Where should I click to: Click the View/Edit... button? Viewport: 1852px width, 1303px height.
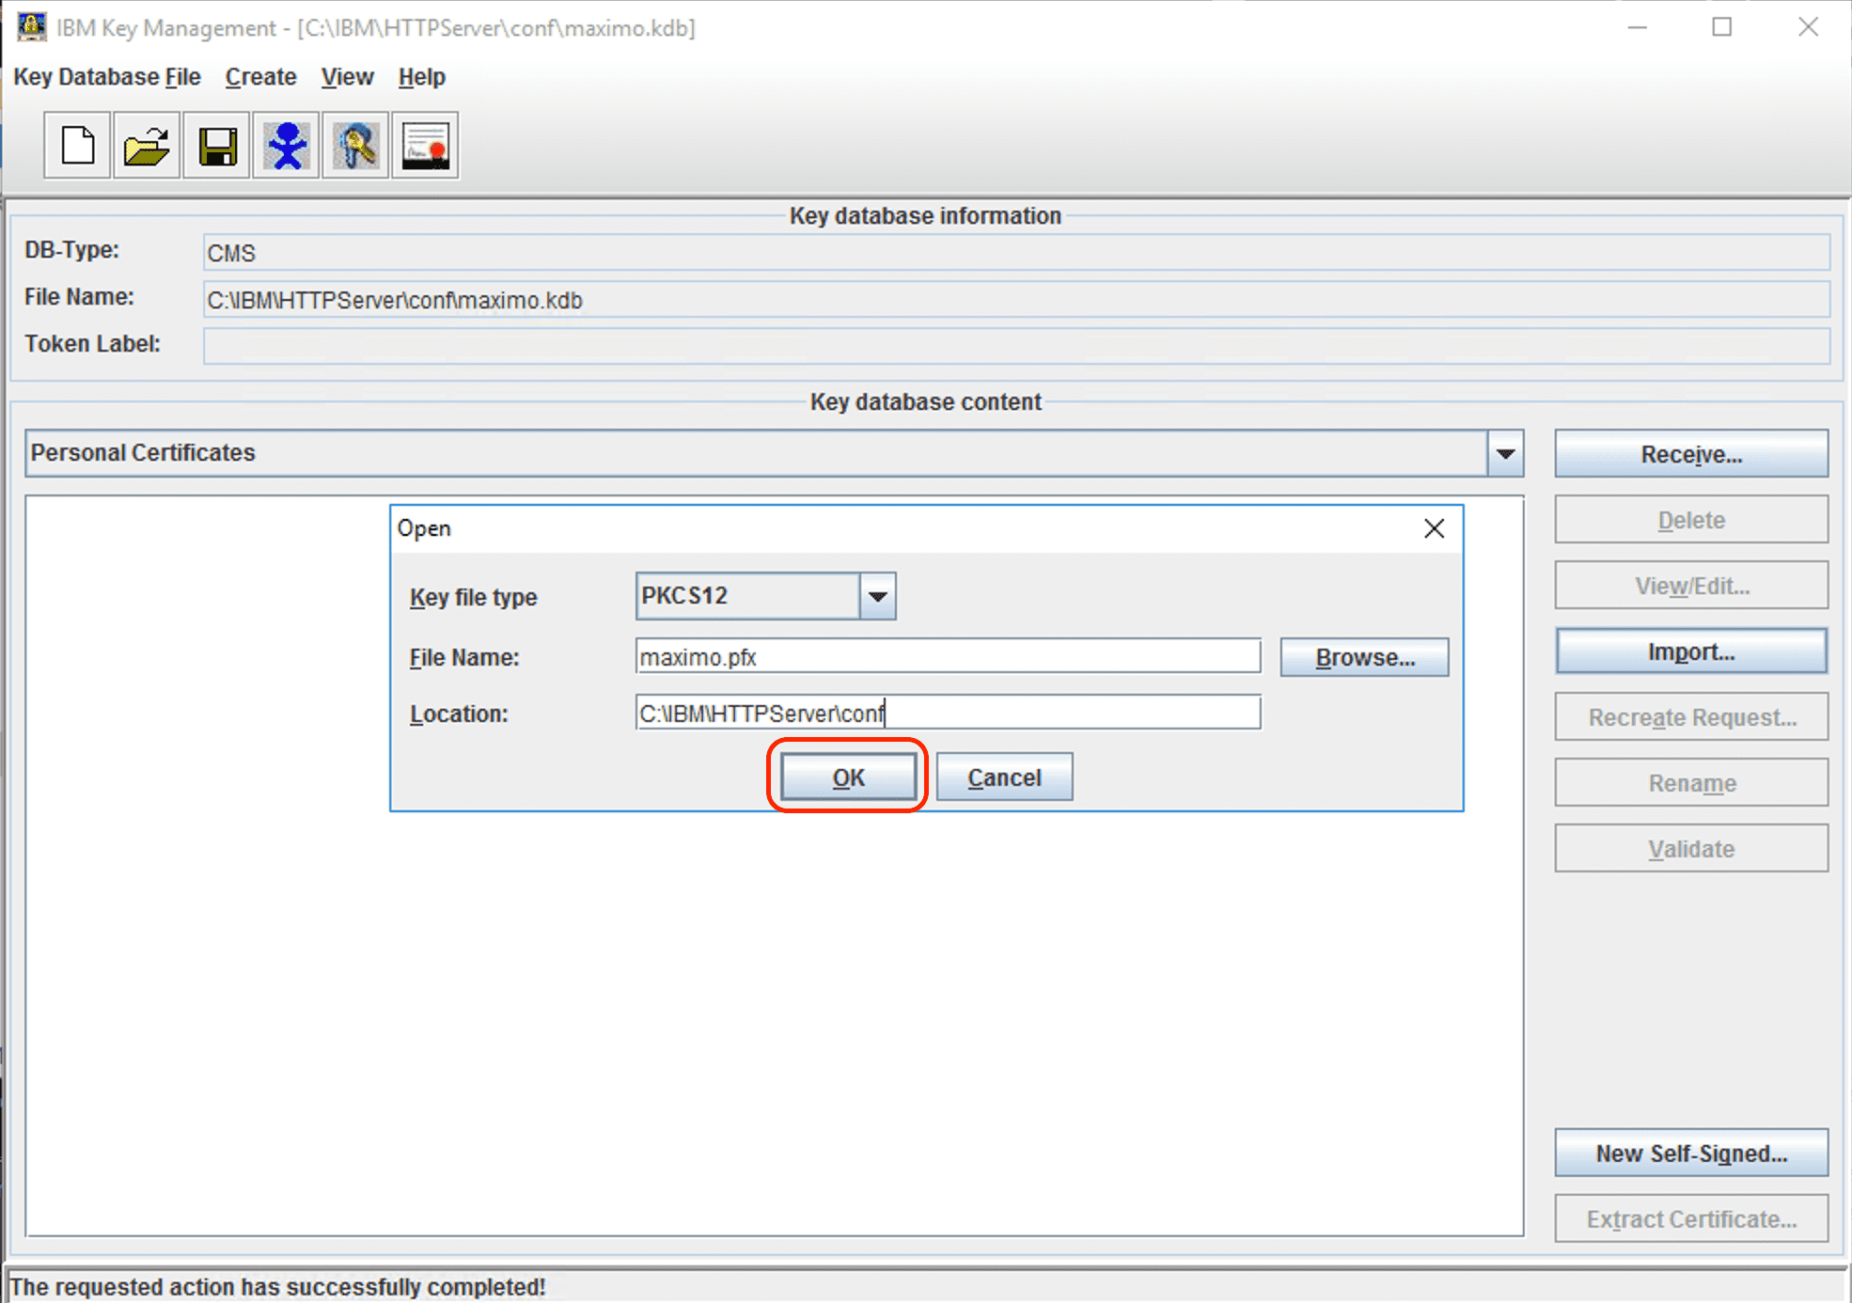[1691, 586]
